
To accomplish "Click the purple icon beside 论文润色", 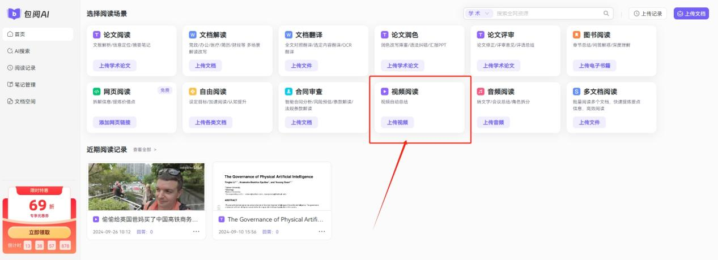I will coord(385,34).
